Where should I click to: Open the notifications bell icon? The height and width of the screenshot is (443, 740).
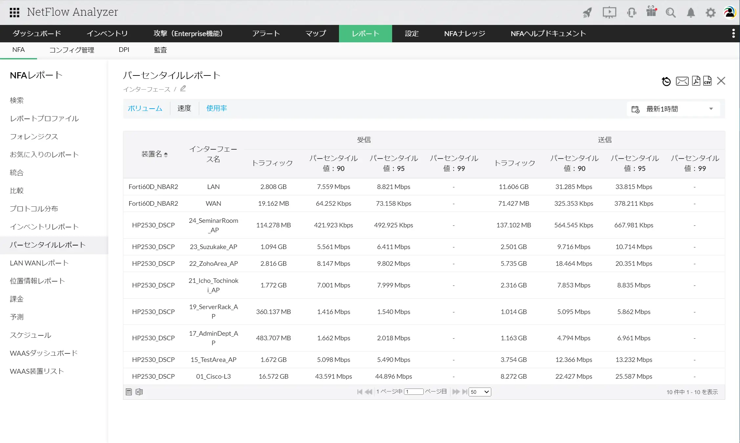click(691, 13)
